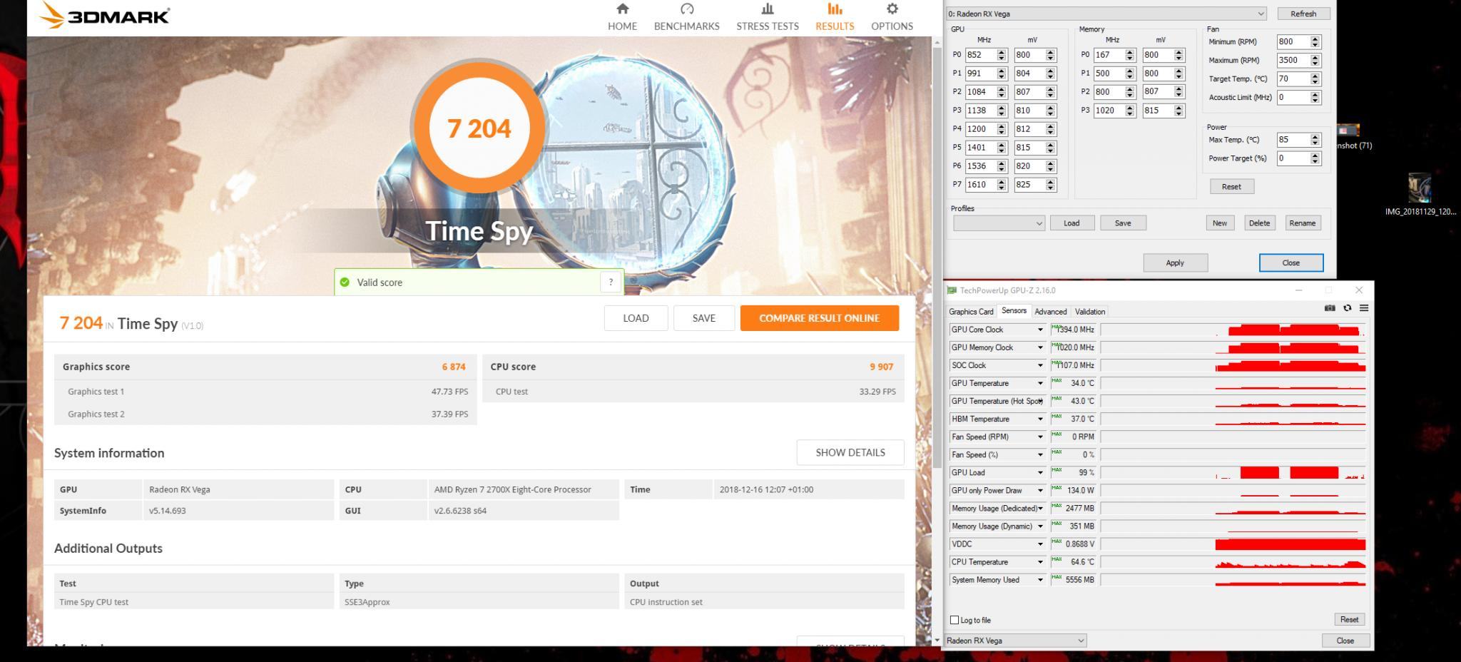Click the SAVE result button
Screen dimensions: 1461x662
point(704,318)
